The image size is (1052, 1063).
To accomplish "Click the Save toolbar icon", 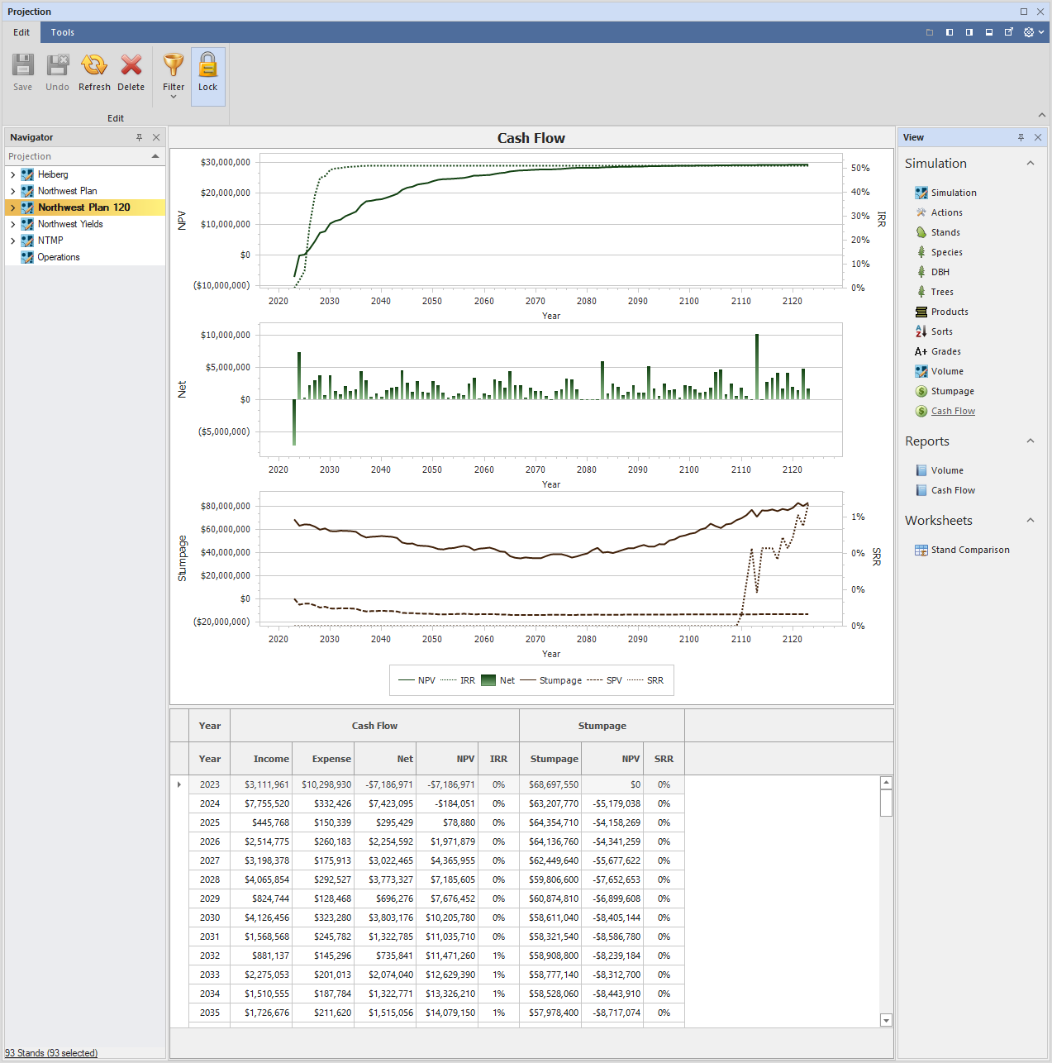I will coord(22,65).
